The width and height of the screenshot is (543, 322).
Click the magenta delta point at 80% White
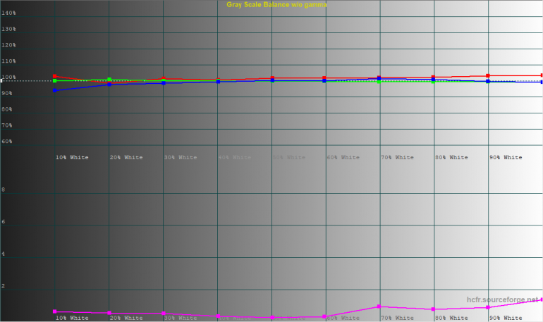coord(434,309)
